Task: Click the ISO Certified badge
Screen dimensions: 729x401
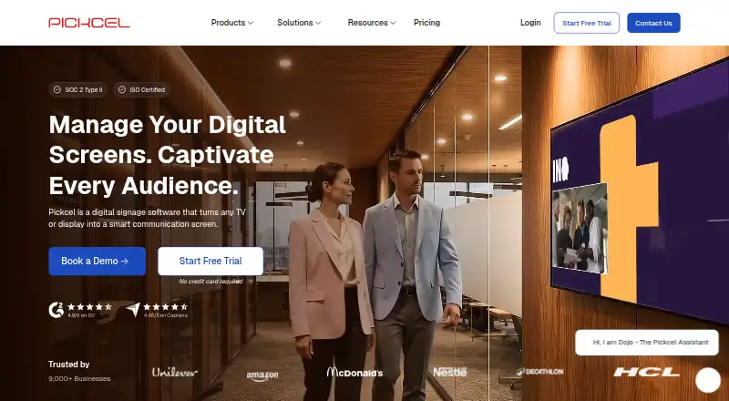Action: coord(141,90)
